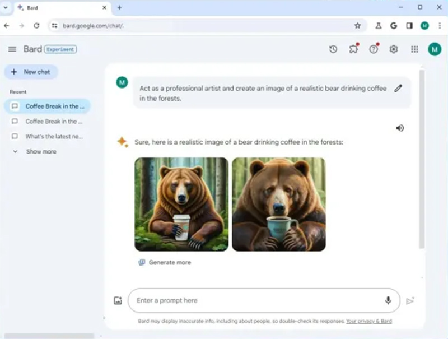Select the highlighted Coffee Break chat
The image size is (448, 339).
click(47, 106)
